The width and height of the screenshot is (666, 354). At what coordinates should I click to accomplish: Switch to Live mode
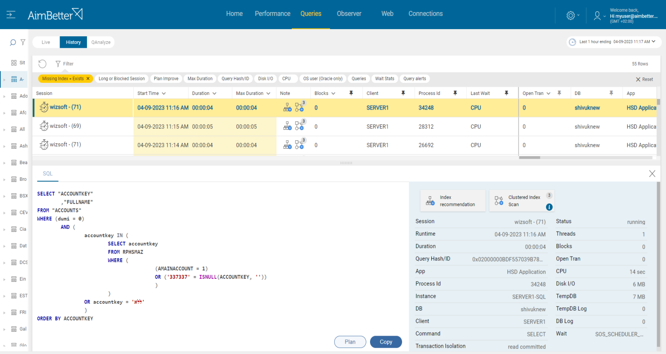(46, 42)
